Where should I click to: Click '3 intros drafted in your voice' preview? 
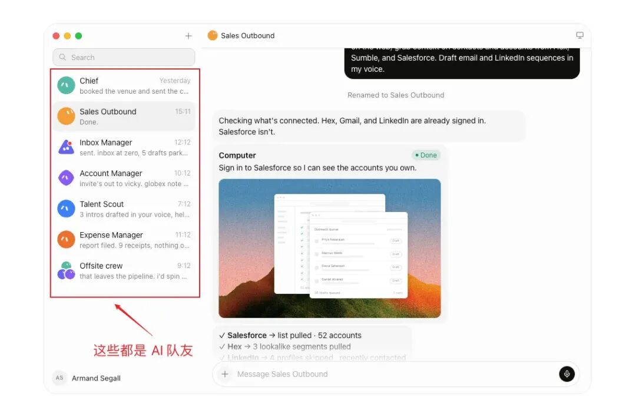click(134, 214)
